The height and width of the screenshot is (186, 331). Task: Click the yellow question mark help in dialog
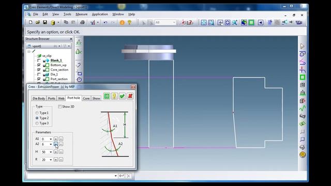coord(114,96)
